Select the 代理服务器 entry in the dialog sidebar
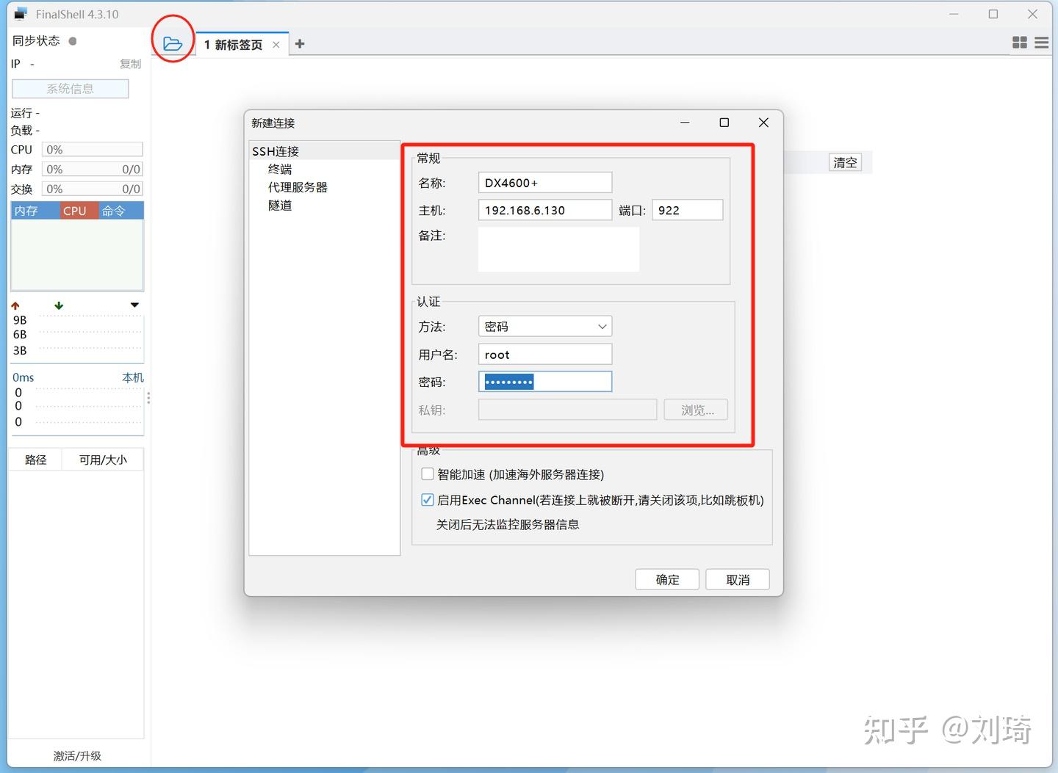This screenshot has height=773, width=1058. tap(298, 186)
